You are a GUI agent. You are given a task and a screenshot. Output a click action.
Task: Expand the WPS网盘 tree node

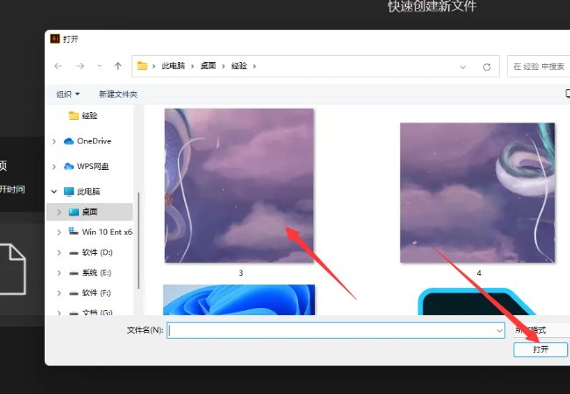[x=54, y=166]
